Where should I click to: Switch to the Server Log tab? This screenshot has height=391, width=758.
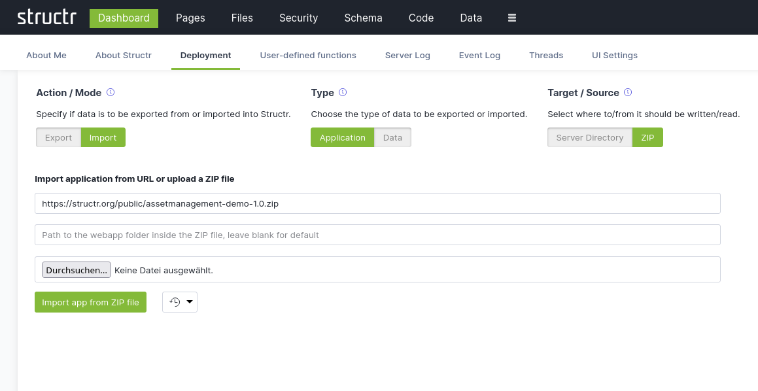click(407, 55)
